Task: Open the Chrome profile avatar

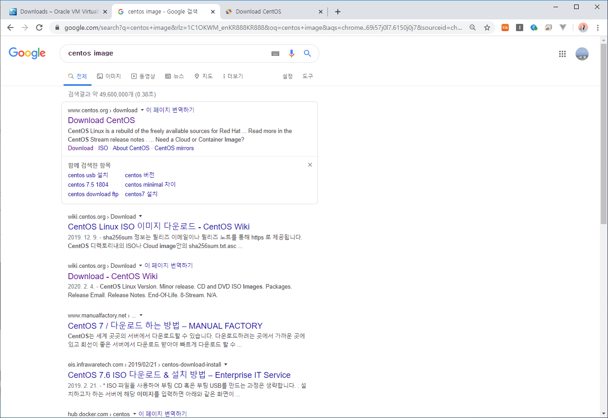Action: [583, 28]
